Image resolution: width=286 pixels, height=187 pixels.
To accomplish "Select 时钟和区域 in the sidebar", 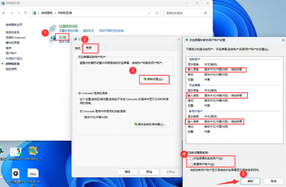I will tap(12, 64).
